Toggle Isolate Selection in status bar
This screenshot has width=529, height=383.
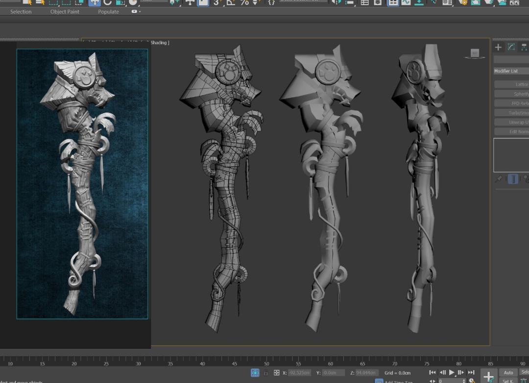click(x=255, y=373)
